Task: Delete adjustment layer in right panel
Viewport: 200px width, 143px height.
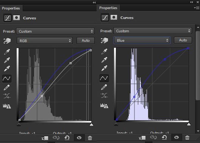Action: (x=187, y=138)
